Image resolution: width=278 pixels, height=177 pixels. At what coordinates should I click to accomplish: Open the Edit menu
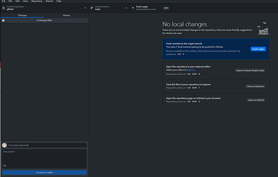18,1
